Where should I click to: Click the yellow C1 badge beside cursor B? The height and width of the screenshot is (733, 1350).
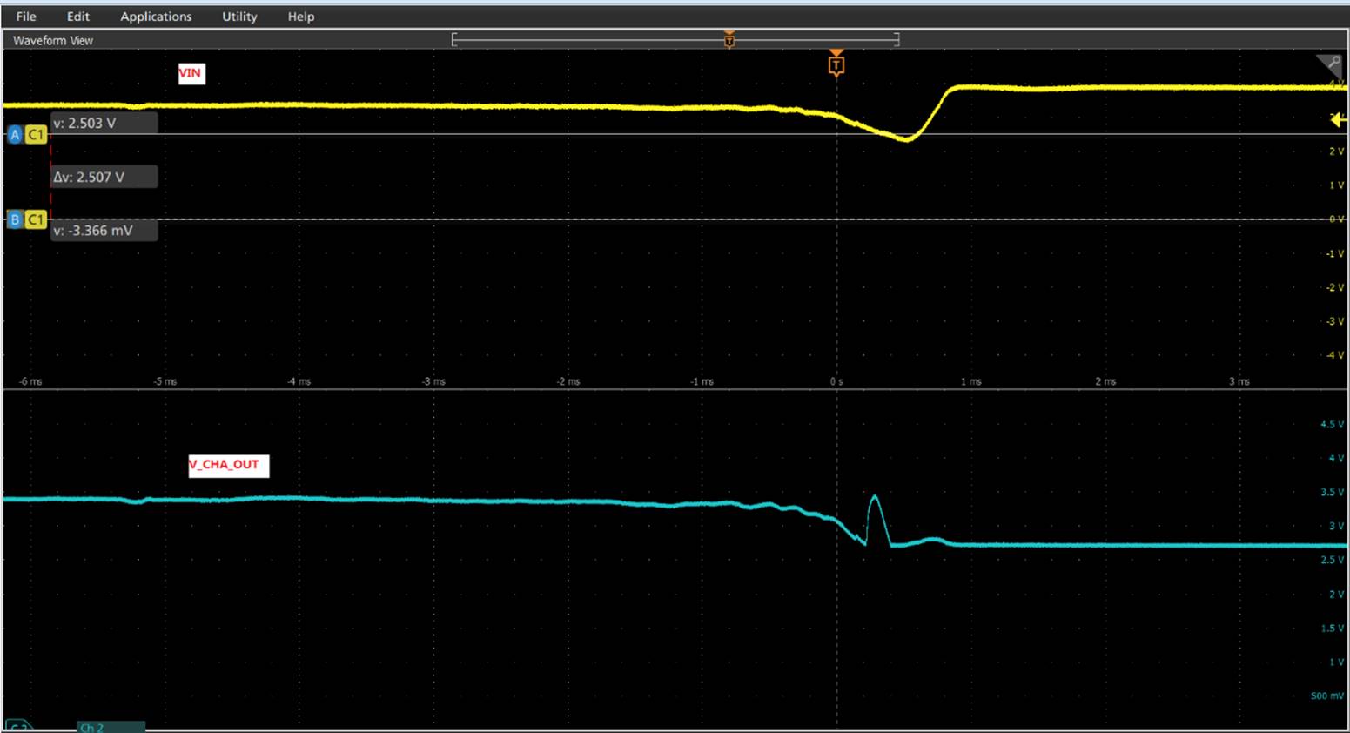(36, 219)
